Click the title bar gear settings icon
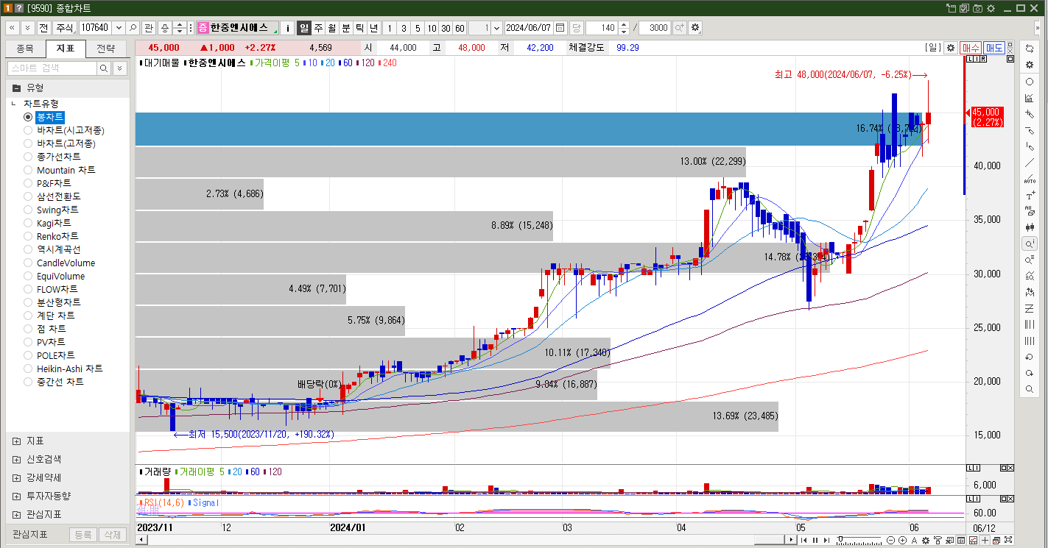Screen dimensions: 1048x548 click(990, 7)
